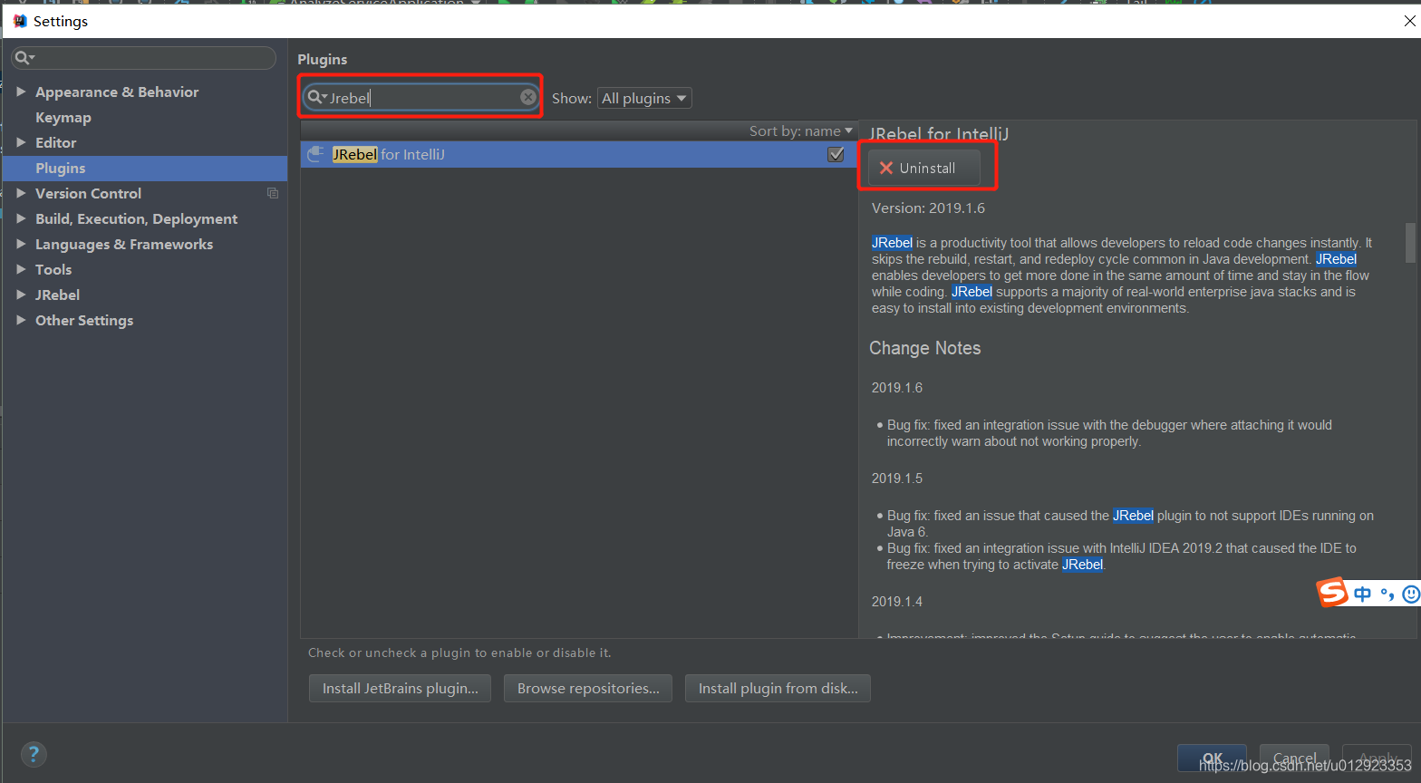Confirm settings with OK button

tap(1212, 758)
